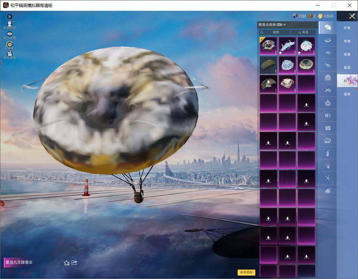This screenshot has height=279, width=358.
Task: Select the airplane category icon
Action: tap(328, 66)
